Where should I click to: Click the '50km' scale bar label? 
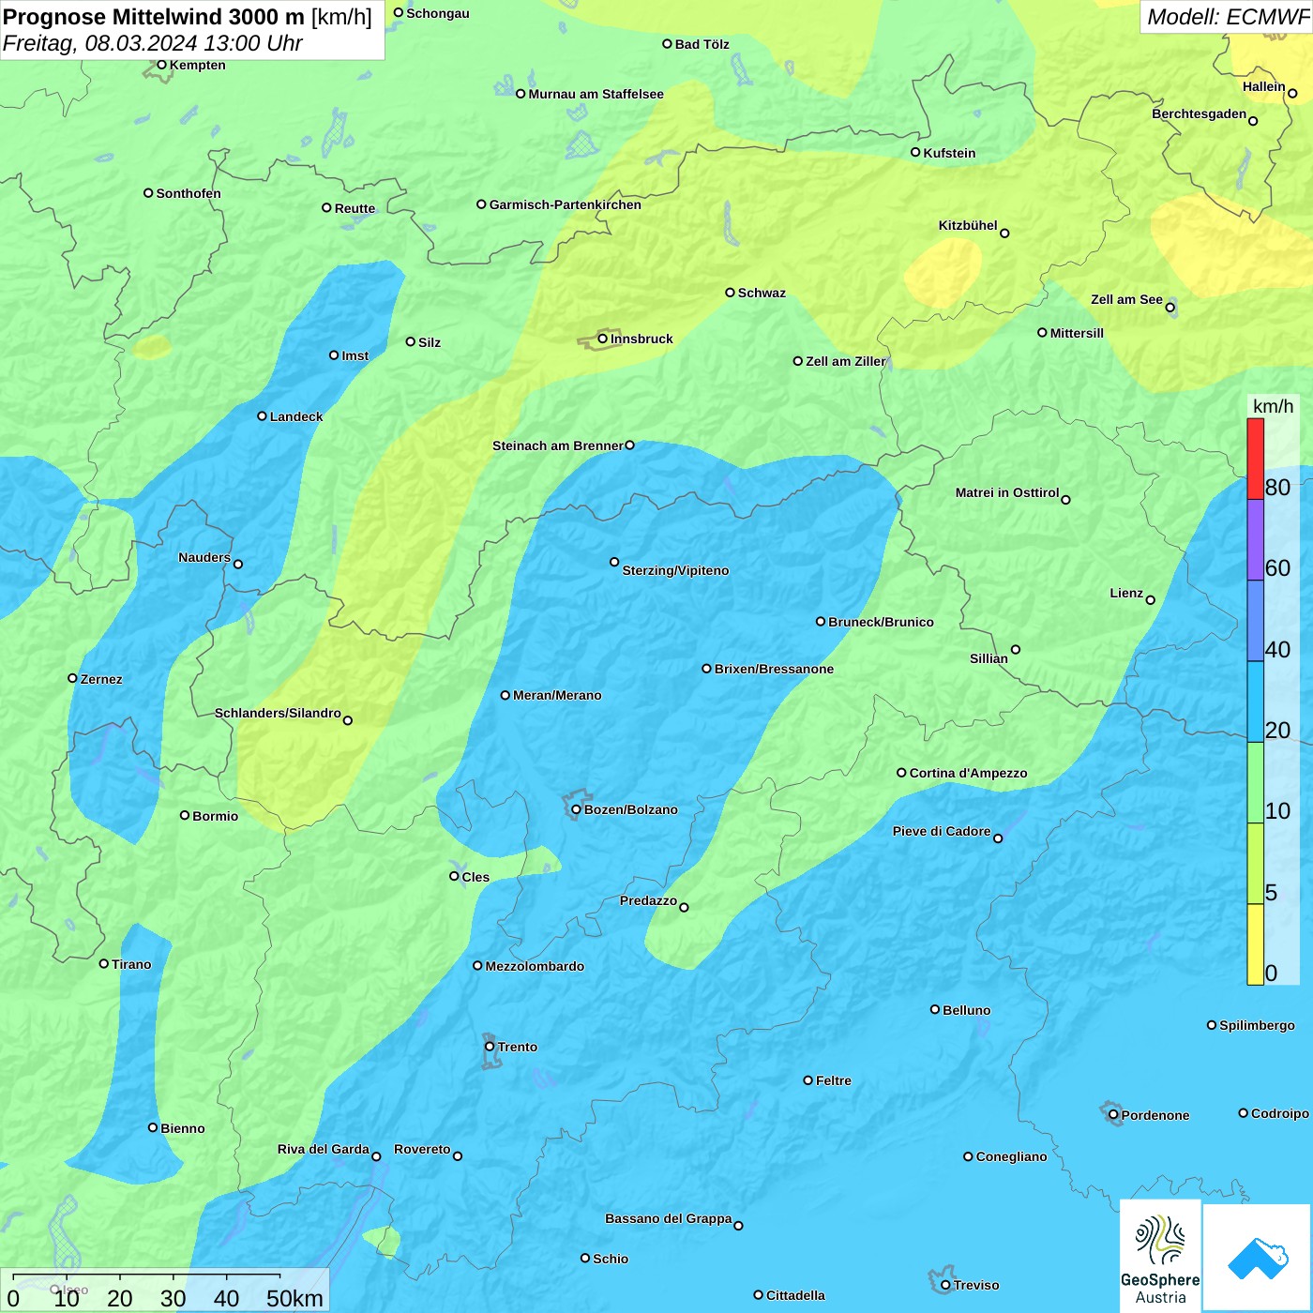point(294,1298)
